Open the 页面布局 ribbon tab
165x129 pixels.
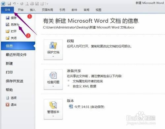coord(48,10)
